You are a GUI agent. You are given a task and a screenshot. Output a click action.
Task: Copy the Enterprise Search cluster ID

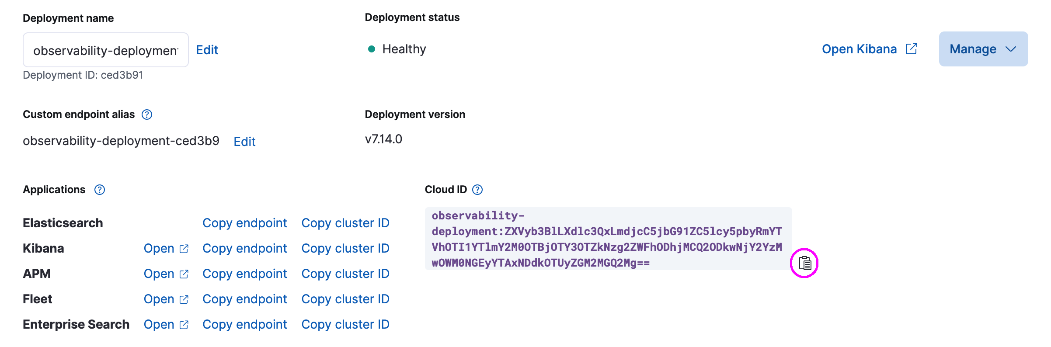345,324
